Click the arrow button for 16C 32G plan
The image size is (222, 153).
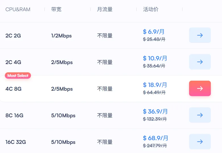point(200,142)
